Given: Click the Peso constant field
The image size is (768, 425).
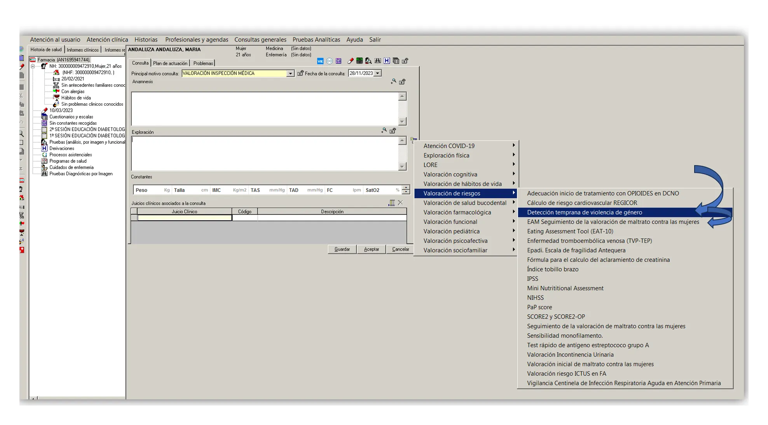Looking at the screenshot, I should (152, 190).
